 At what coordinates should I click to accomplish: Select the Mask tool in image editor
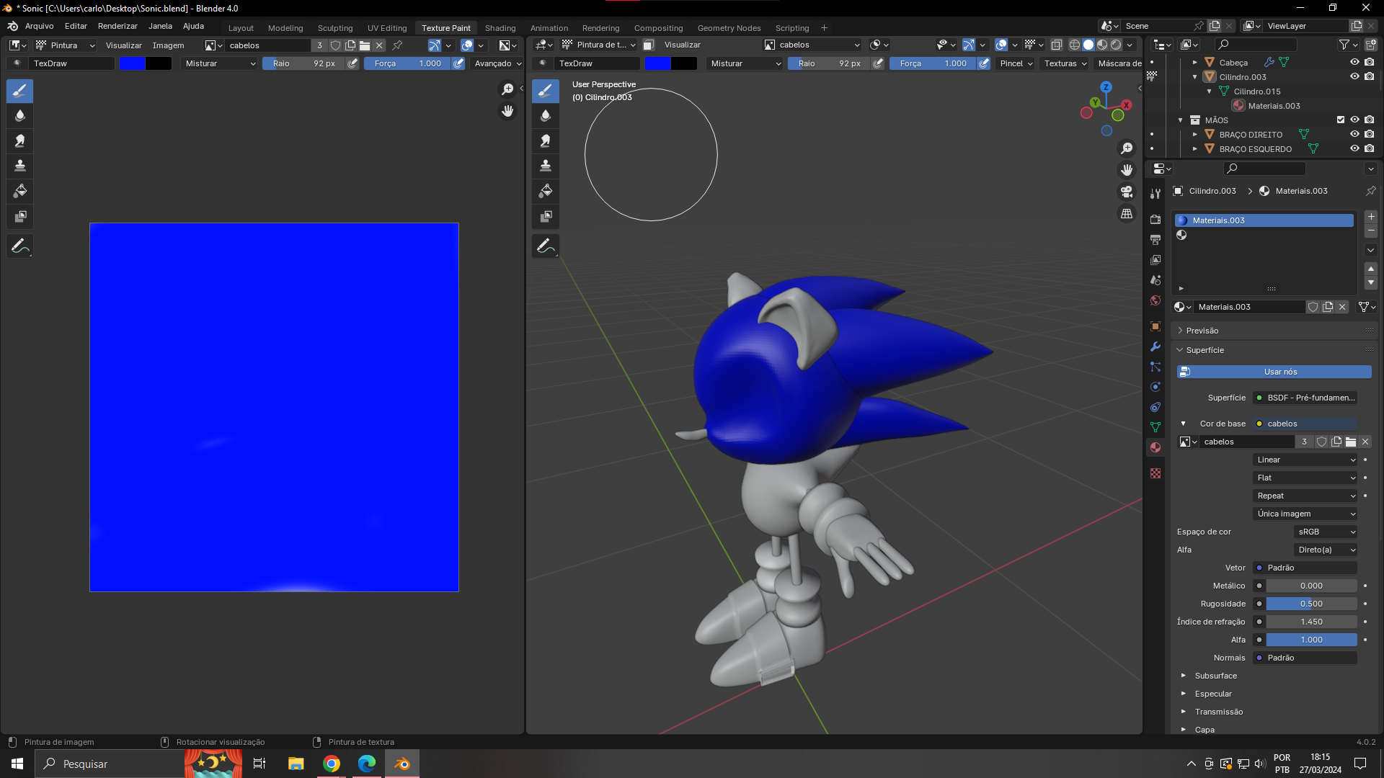tap(20, 216)
